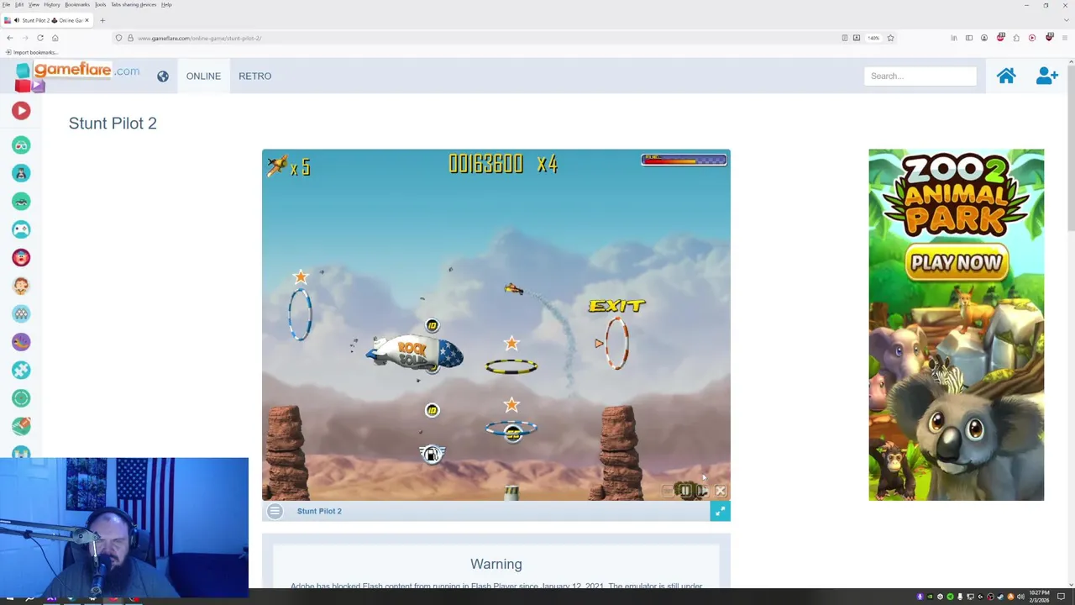Open the Help menu
1075x605 pixels.
tap(166, 5)
